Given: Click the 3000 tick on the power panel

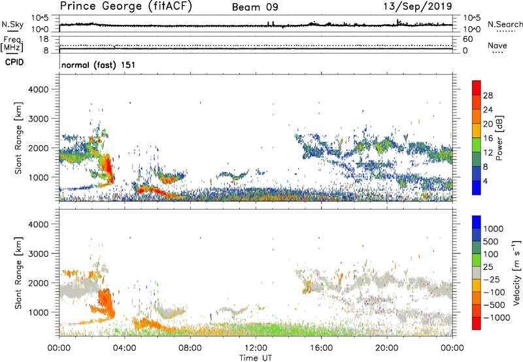Looking at the screenshot, I should tap(39, 119).
